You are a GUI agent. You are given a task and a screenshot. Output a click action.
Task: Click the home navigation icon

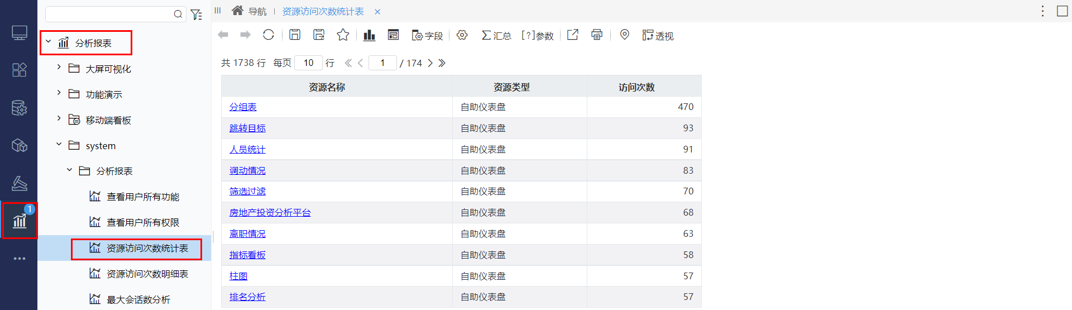coord(237,11)
